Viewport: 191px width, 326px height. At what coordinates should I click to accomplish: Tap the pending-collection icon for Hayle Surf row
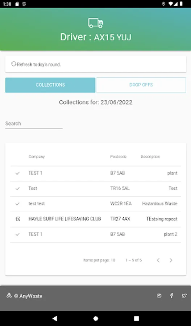pyautogui.click(x=18, y=219)
